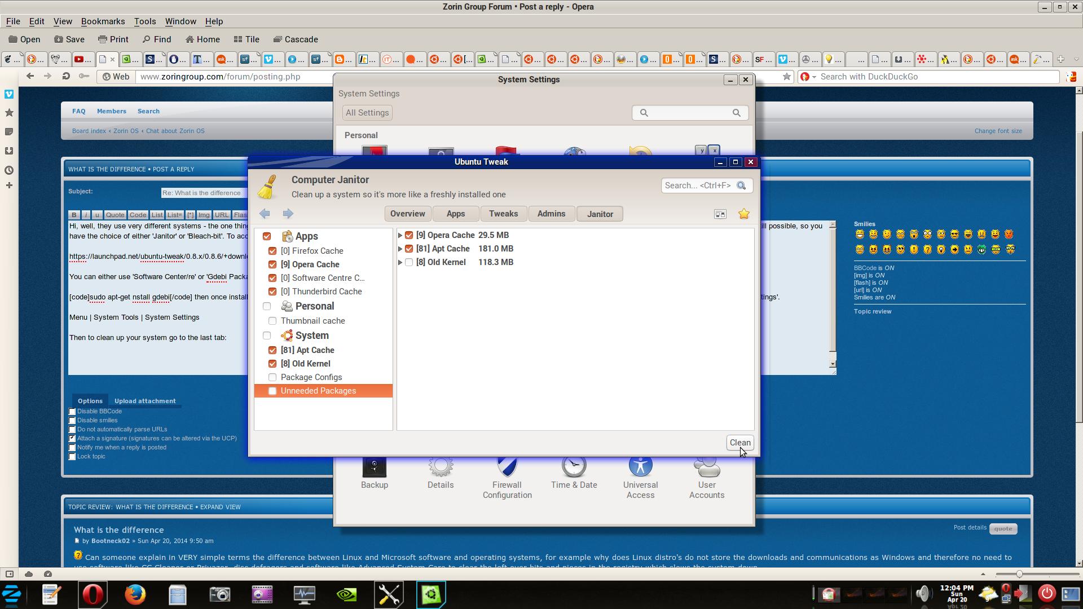This screenshot has width=1083, height=609.
Task: Check the Package Configs checkbox
Action: pos(272,377)
